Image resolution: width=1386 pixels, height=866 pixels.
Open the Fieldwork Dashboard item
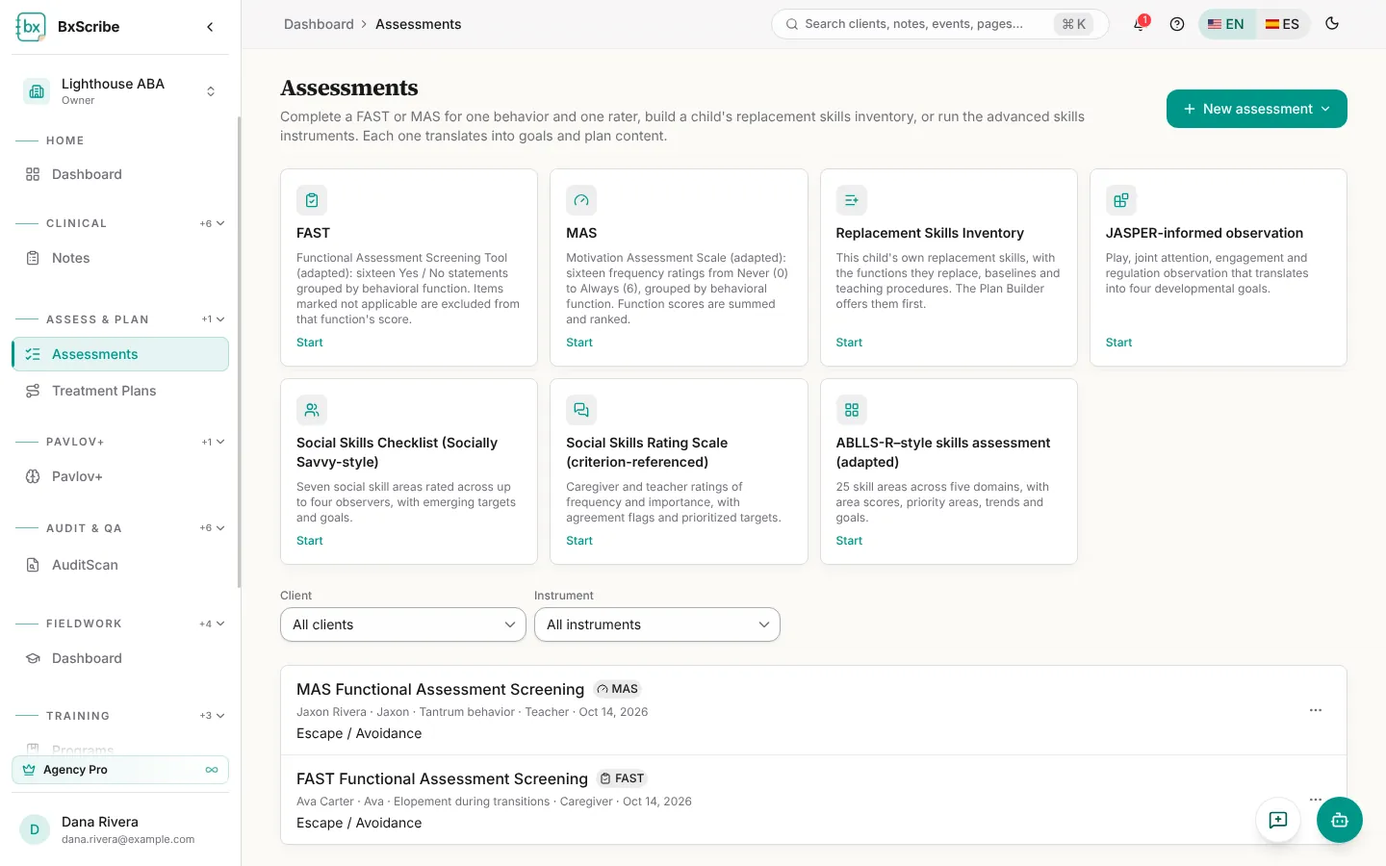click(x=120, y=658)
